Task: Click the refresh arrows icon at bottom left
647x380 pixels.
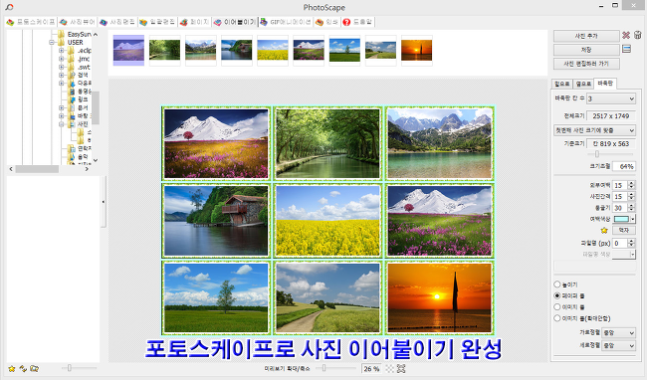Action: (23, 368)
